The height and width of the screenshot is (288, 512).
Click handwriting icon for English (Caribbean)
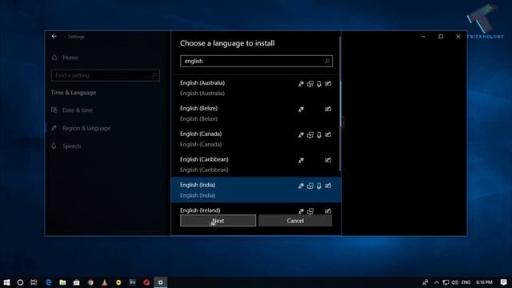point(328,160)
